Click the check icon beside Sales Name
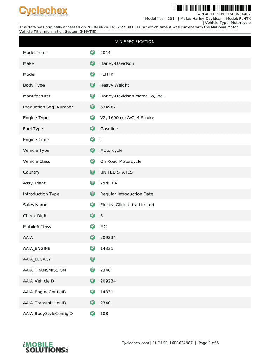This screenshot has width=270, height=359. [92, 205]
